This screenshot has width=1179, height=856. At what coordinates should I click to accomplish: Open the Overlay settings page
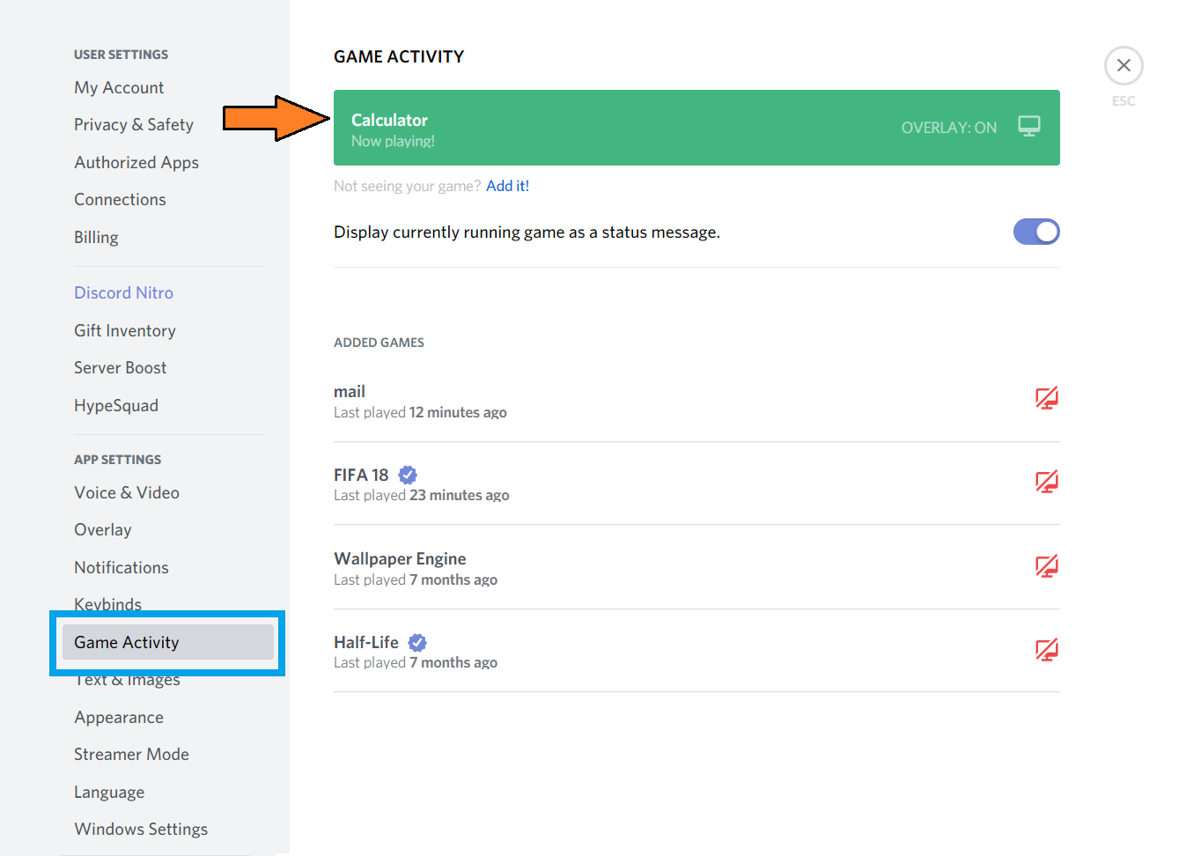102,529
